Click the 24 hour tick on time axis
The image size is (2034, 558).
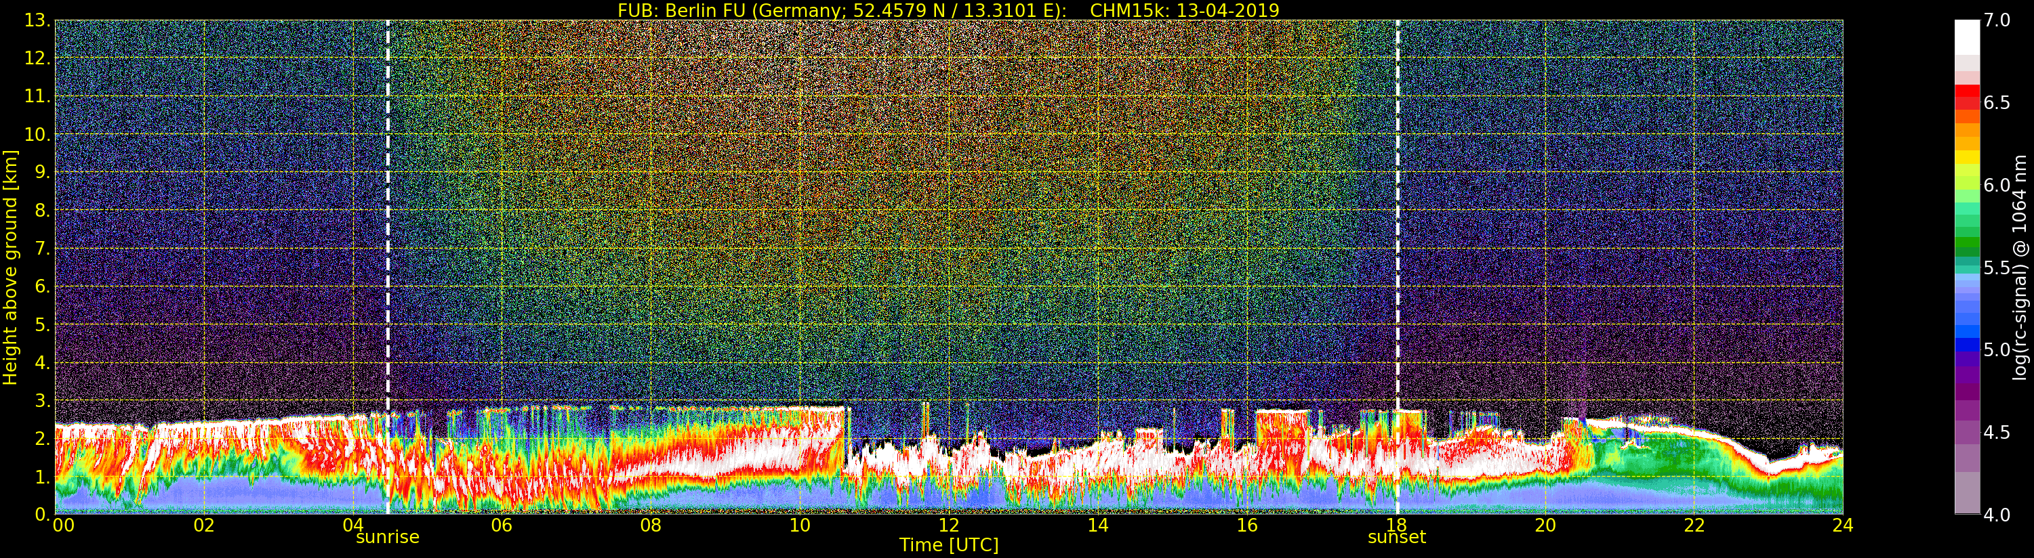[1842, 525]
